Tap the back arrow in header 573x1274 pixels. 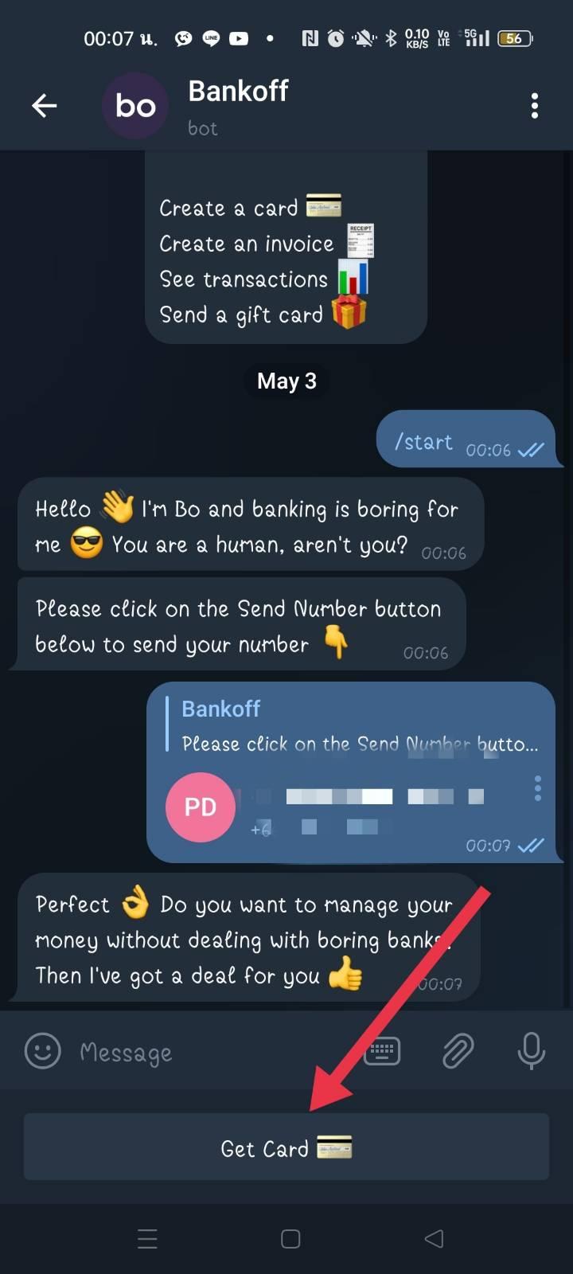click(x=44, y=105)
